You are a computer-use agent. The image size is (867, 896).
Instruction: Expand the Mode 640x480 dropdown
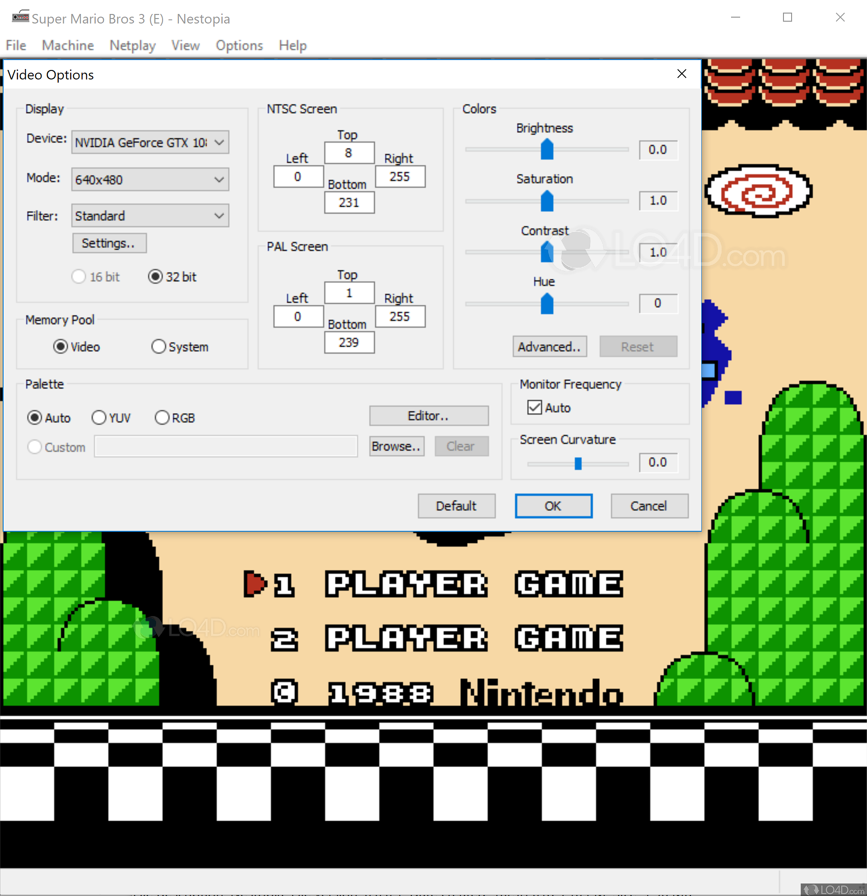coord(150,179)
